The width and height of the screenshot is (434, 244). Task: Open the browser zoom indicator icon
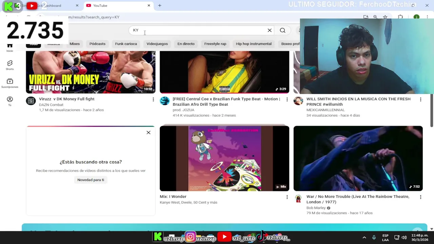click(375, 17)
